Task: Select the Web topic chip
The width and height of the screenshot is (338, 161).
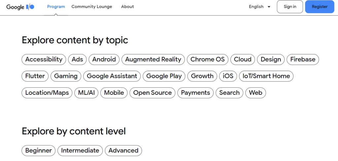Action: [x=256, y=93]
